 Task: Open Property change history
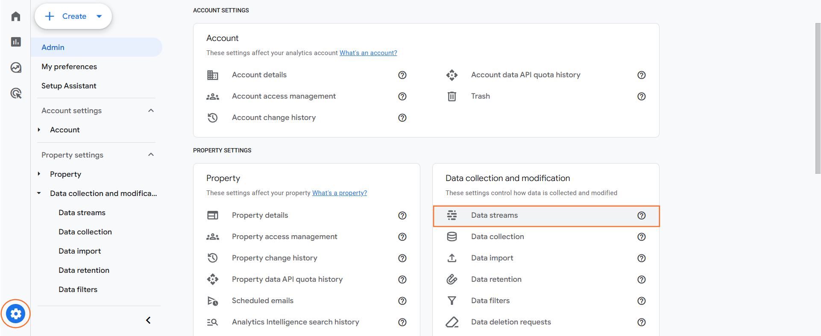tap(274, 258)
